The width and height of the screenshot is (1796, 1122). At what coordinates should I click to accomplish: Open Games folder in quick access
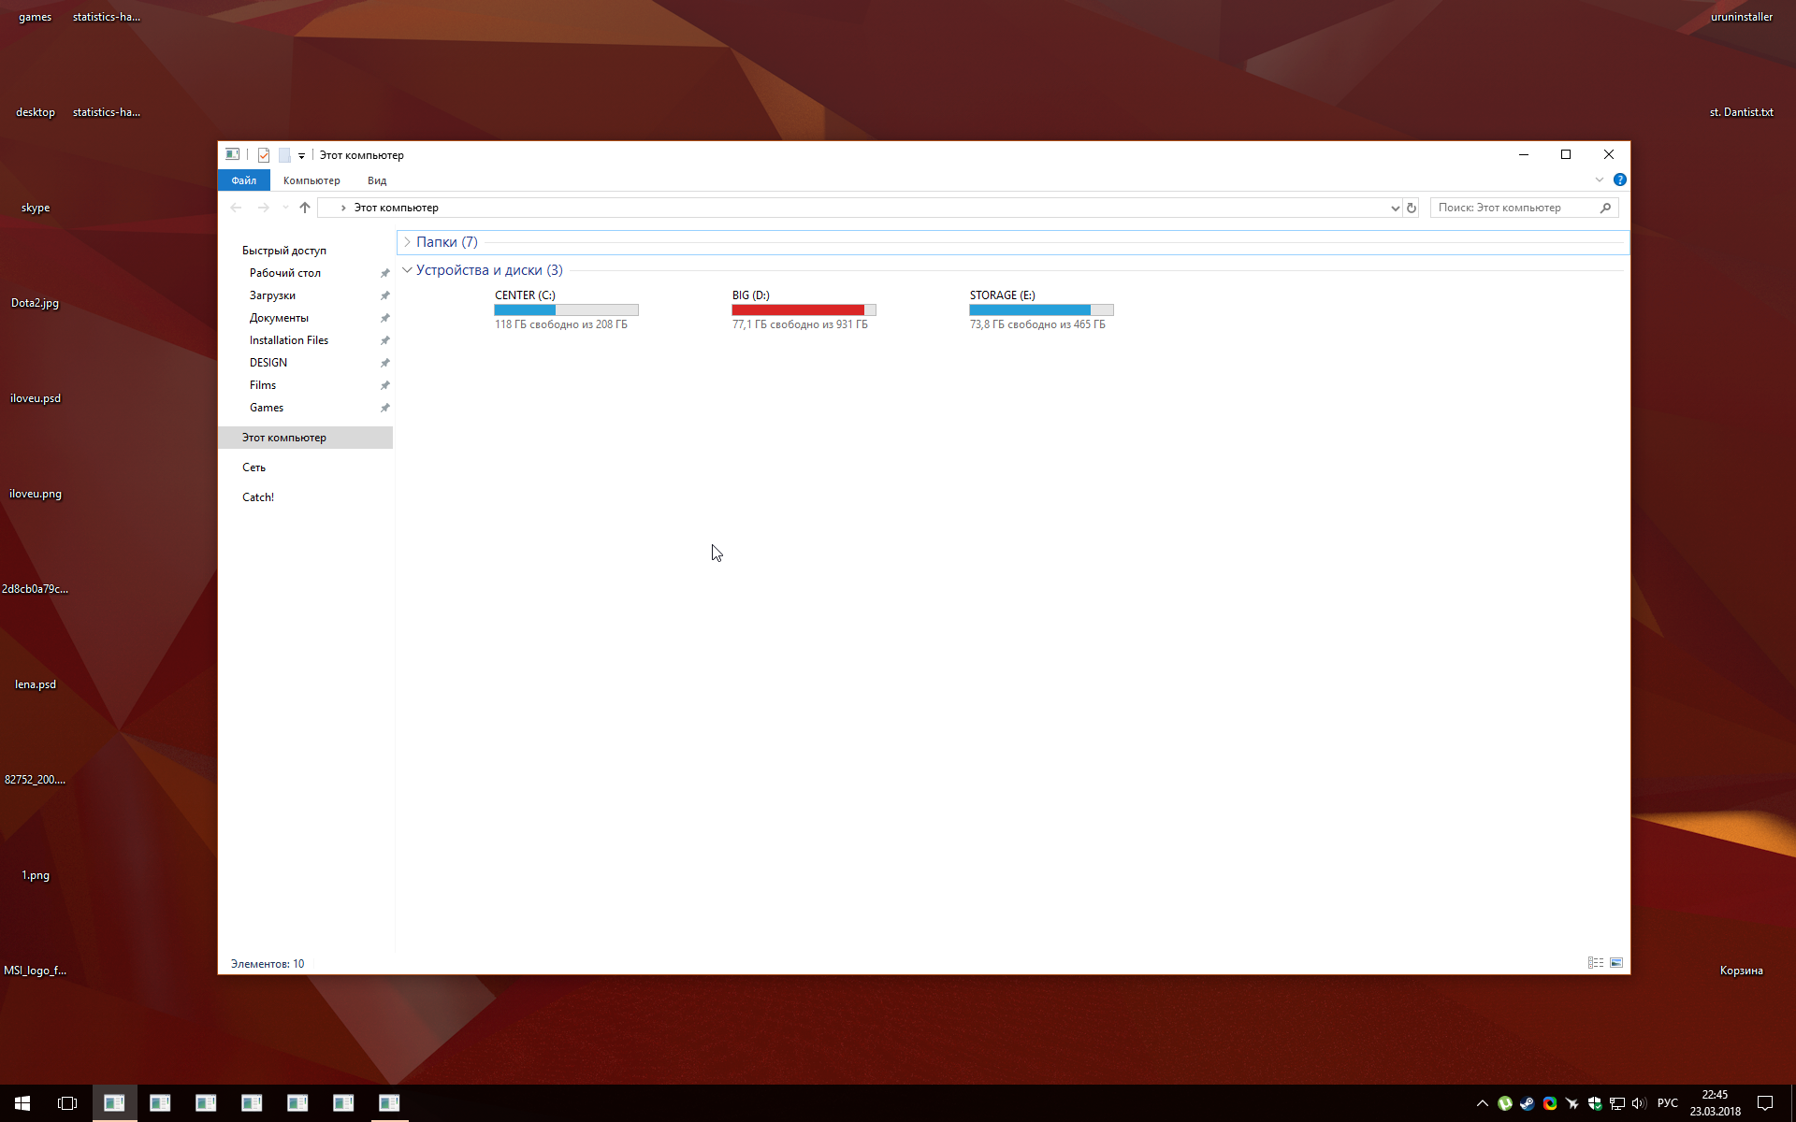267,408
